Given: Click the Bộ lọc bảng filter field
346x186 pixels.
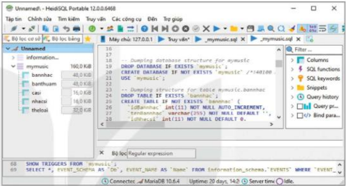Looking at the screenshot, I should [63, 39].
